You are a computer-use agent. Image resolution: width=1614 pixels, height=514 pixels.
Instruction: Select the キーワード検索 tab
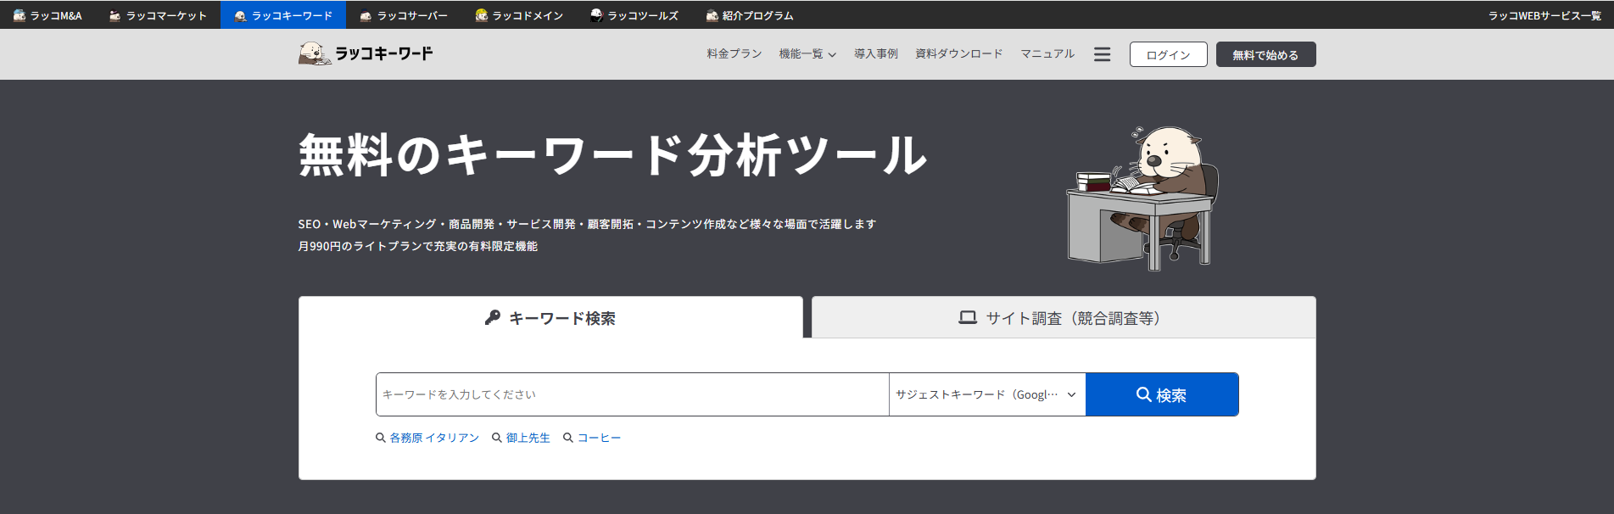click(550, 317)
